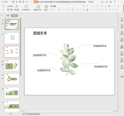
Task: Click the notes area "单击此处添加备注"
Action: pos(33,114)
